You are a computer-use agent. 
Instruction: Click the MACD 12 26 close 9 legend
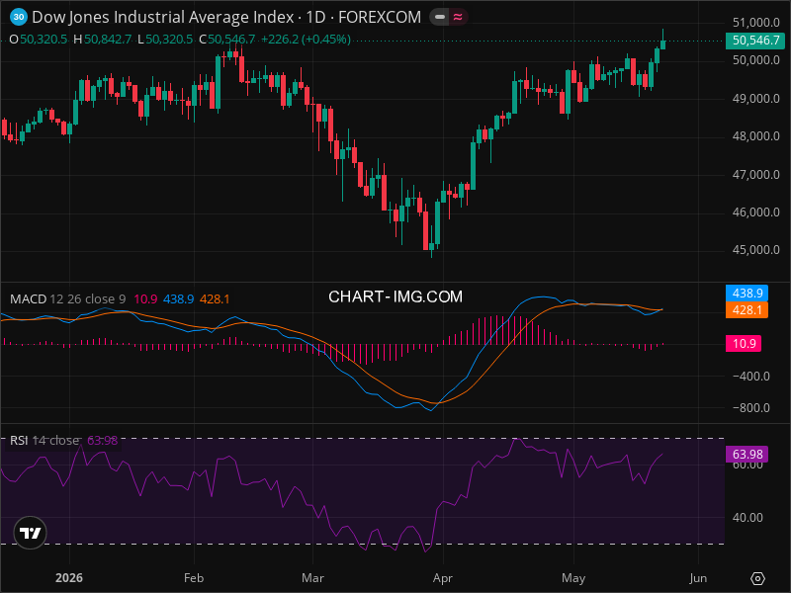coord(68,299)
